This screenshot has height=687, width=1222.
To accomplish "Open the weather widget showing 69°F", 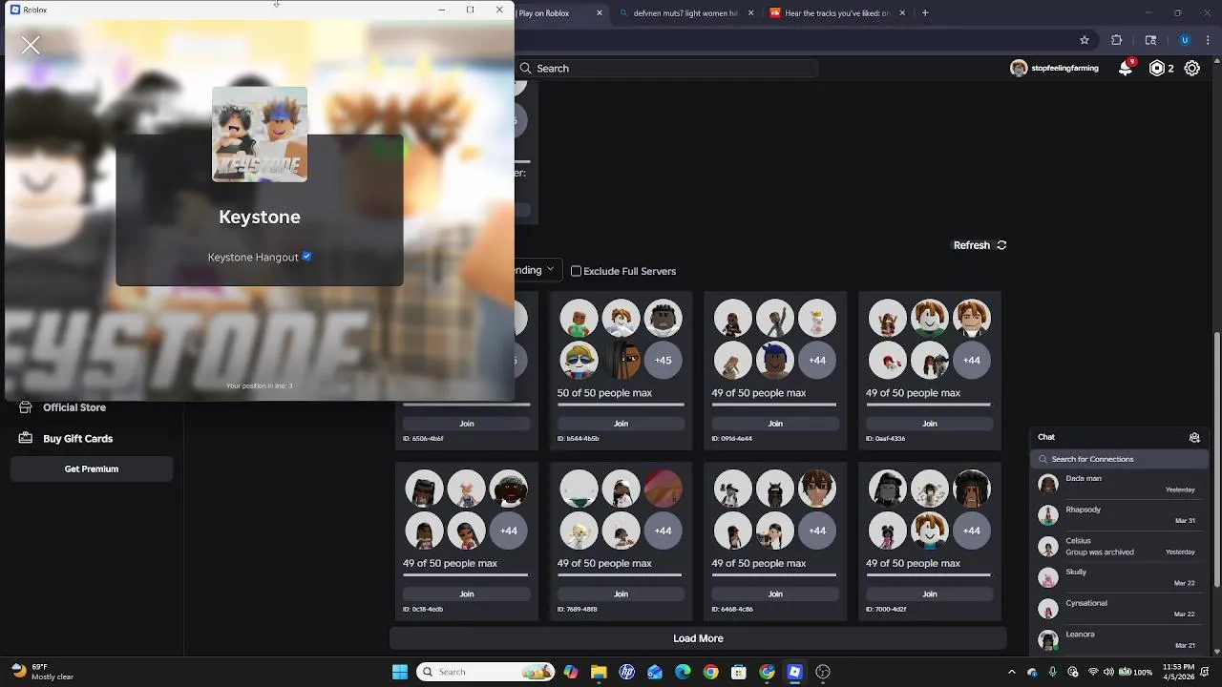I will [x=43, y=672].
